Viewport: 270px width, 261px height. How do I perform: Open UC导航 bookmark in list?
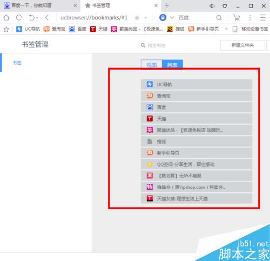click(197, 84)
